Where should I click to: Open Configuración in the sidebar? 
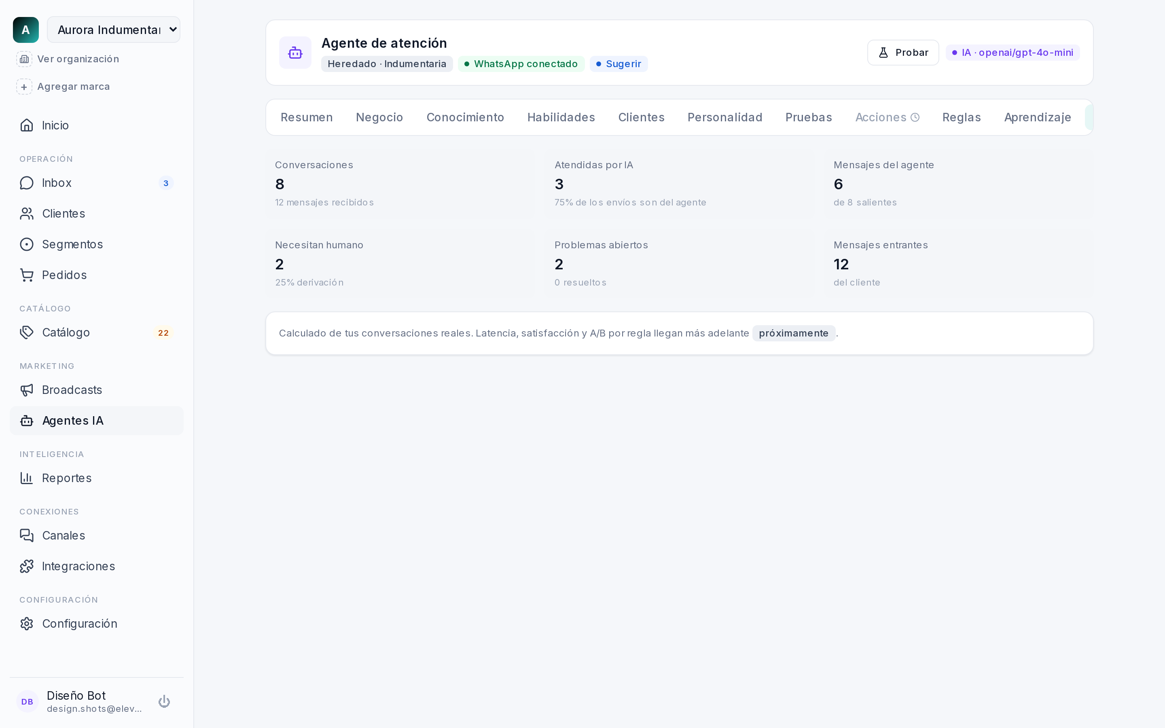(x=97, y=624)
